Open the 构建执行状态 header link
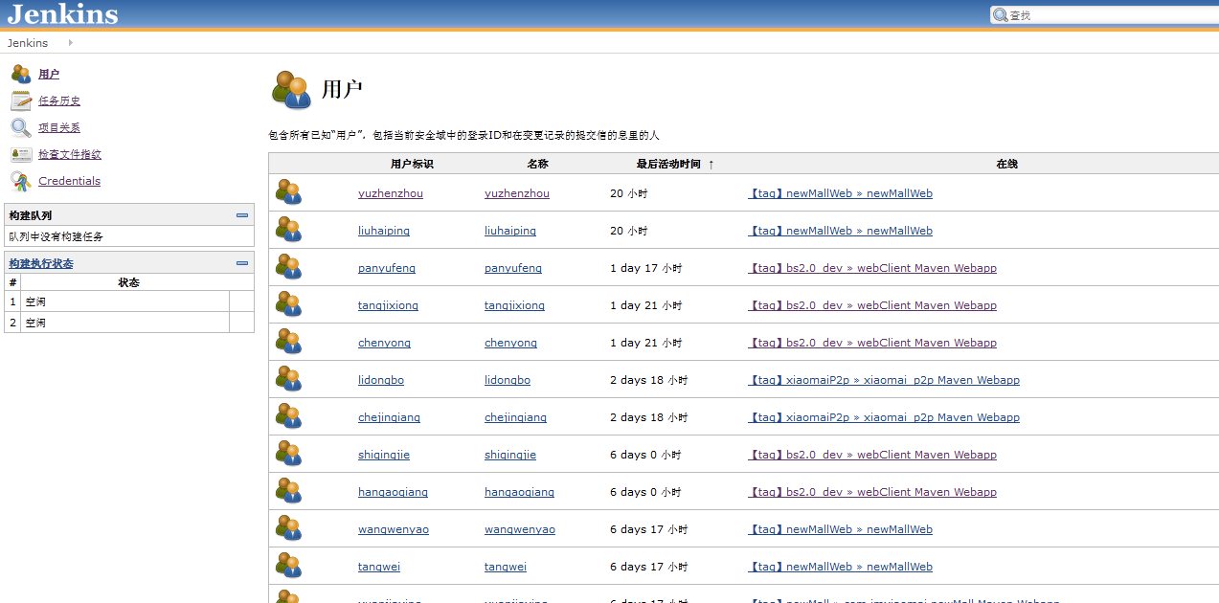Screen dimensions: 1219x603 (41, 263)
